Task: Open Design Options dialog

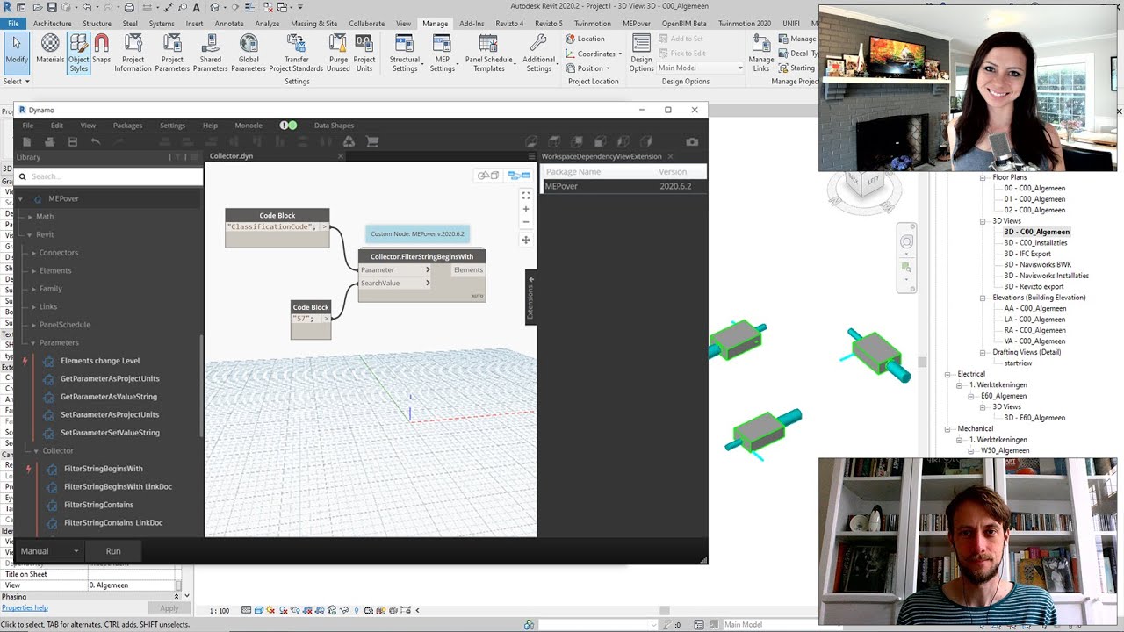Action: [x=641, y=53]
